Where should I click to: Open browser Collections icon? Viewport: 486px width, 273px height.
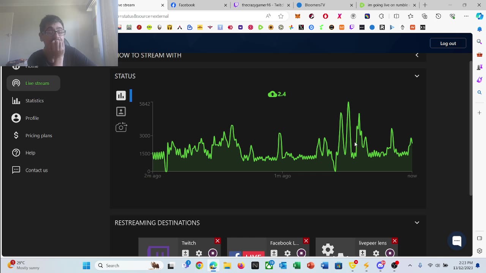pyautogui.click(x=424, y=16)
